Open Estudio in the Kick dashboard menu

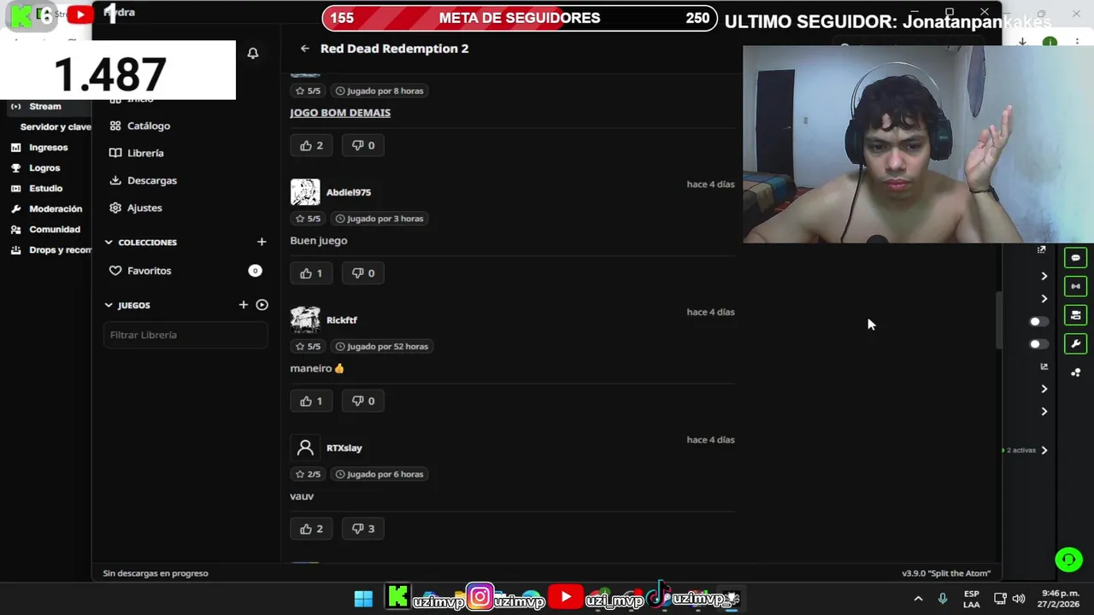37,189
